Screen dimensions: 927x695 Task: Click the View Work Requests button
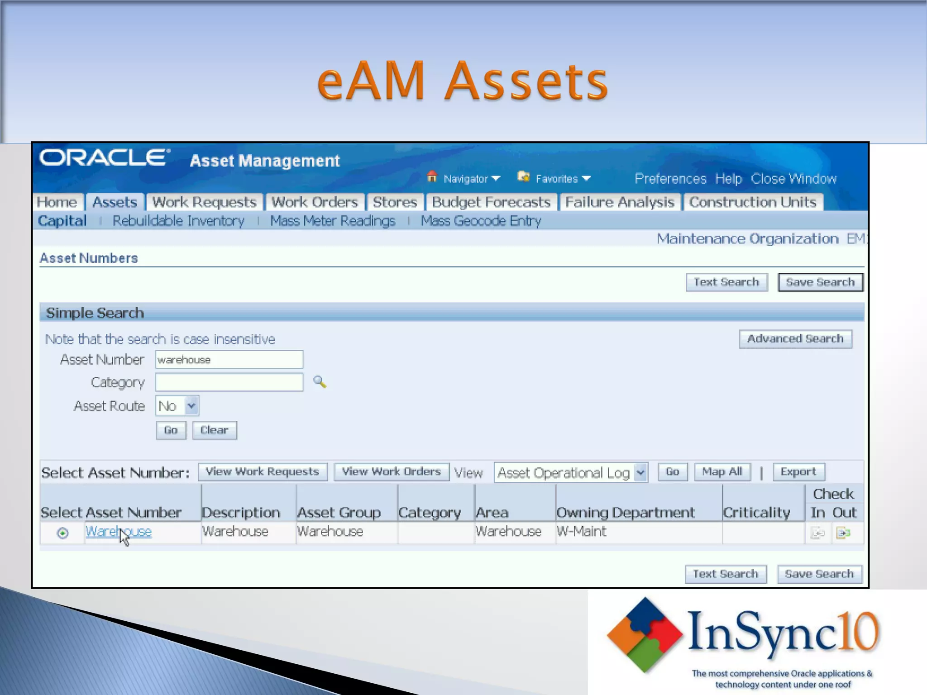263,472
